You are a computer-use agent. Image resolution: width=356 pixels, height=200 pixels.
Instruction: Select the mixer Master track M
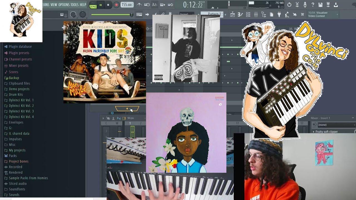pos(117,123)
